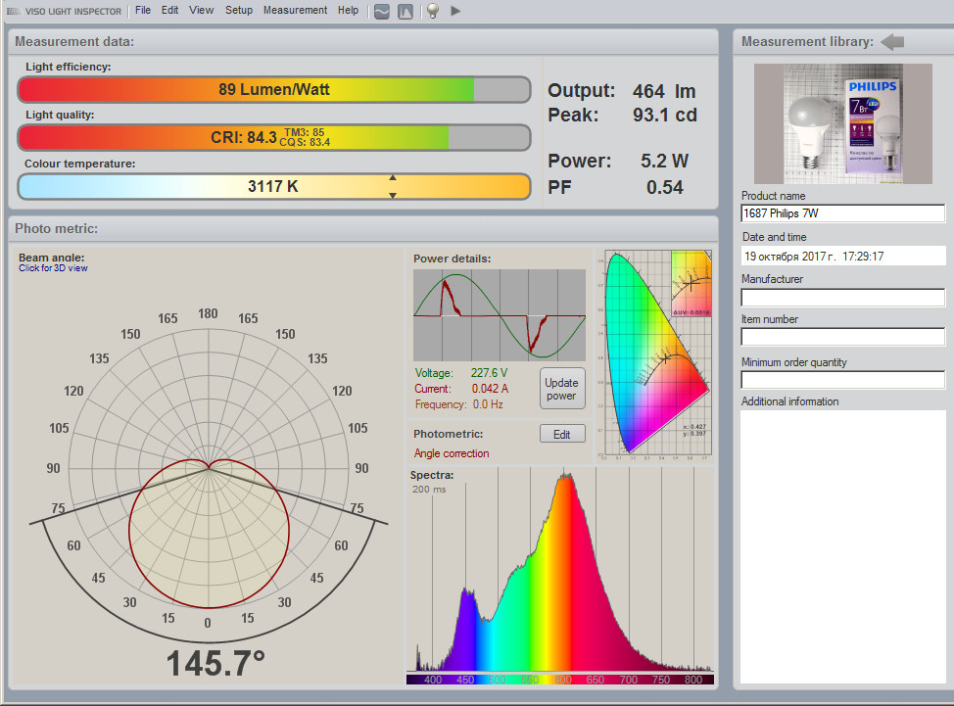
Task: Click the VISO Light Inspector logo
Action: tap(67, 11)
